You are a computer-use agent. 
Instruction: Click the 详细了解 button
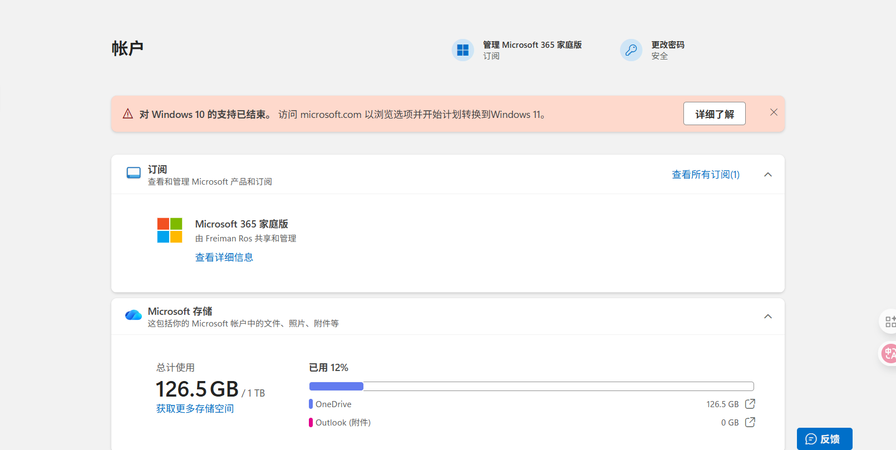714,113
